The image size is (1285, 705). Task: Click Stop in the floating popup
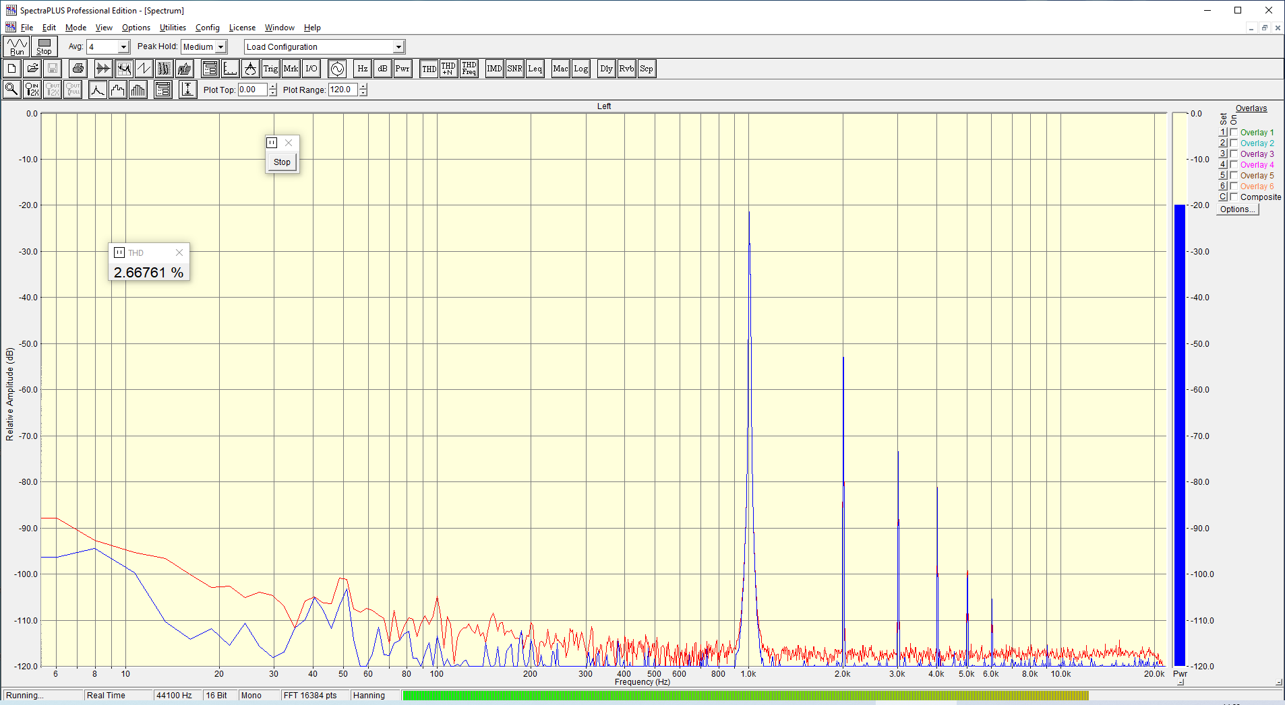click(282, 162)
